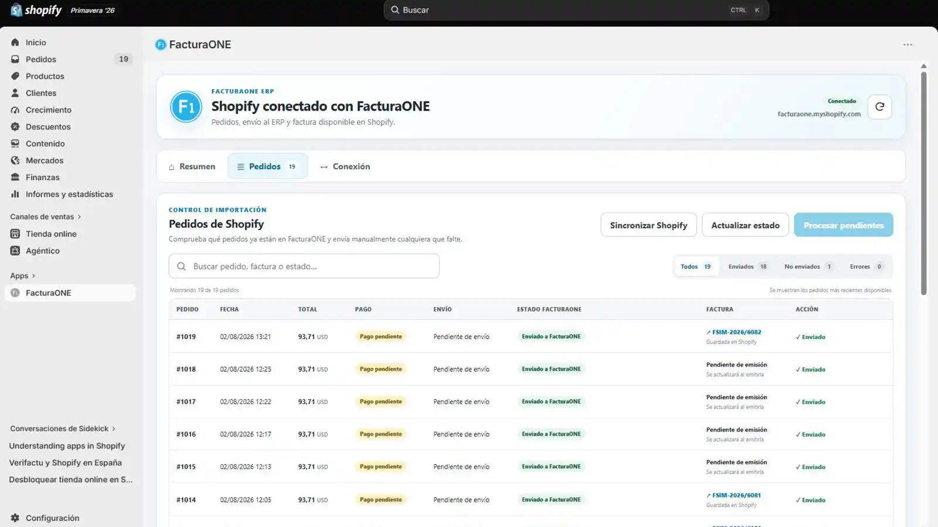Viewport: 938px width, 527px height.
Task: Switch to the Conexión tab
Action: [x=345, y=166]
